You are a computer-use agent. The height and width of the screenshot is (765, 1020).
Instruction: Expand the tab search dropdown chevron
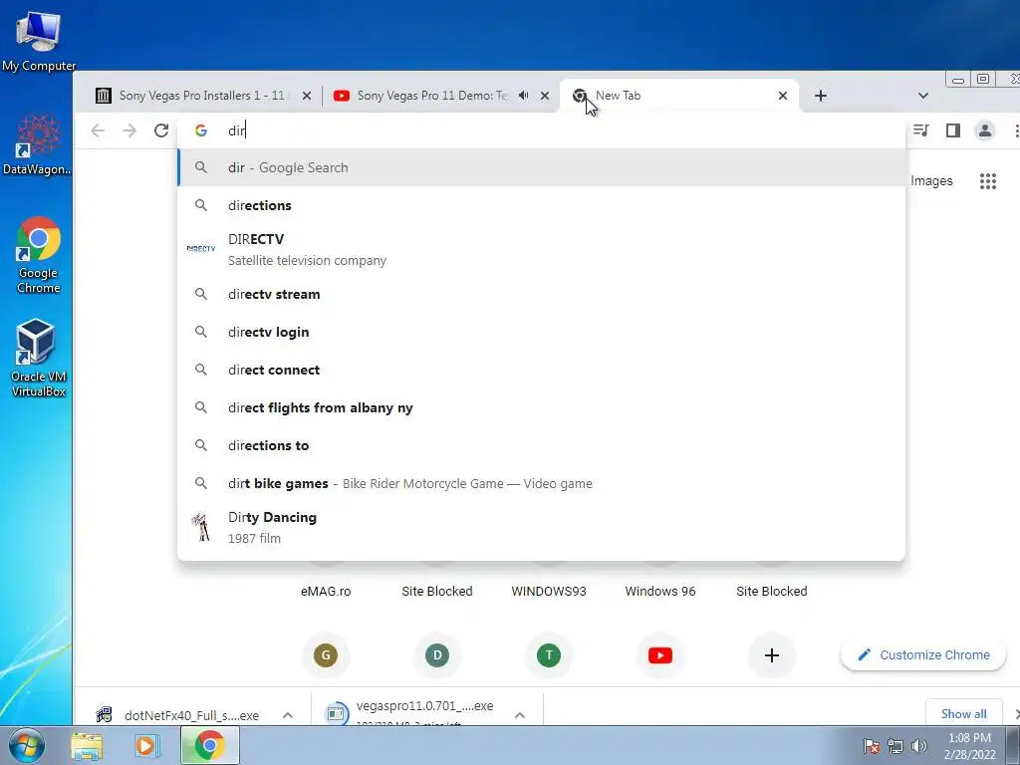click(x=922, y=96)
